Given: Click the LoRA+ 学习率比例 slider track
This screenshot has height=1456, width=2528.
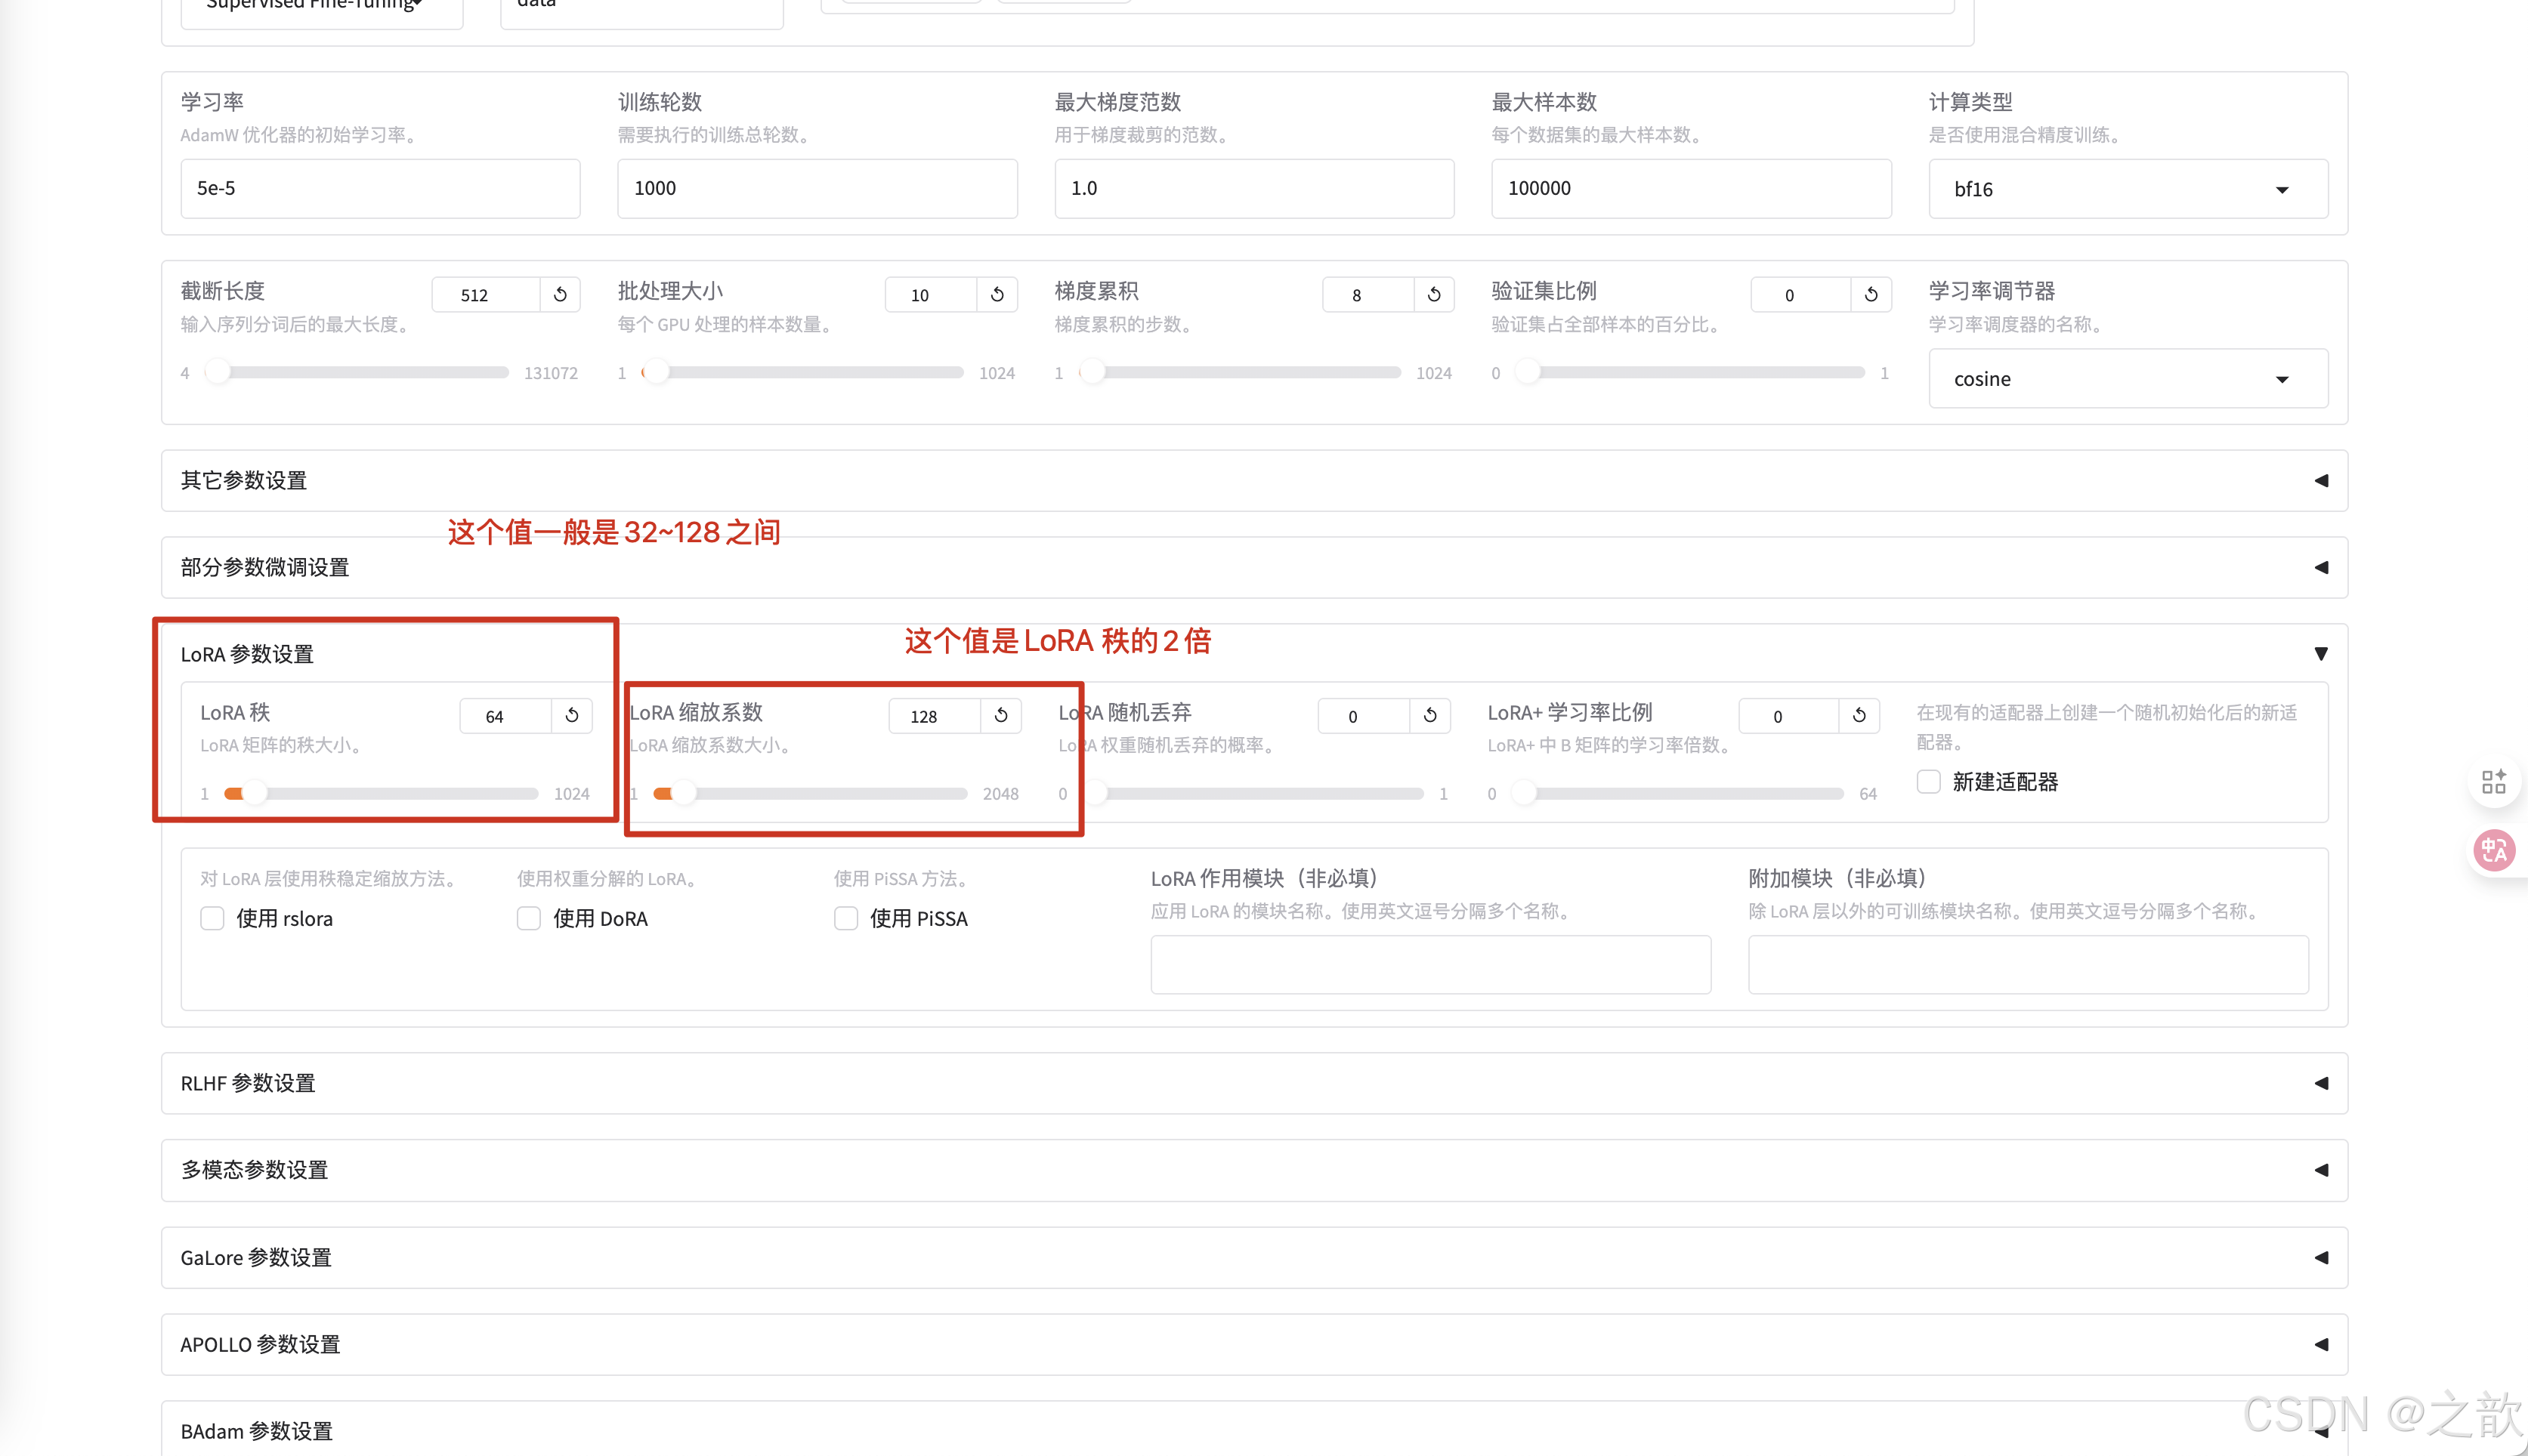Looking at the screenshot, I should pyautogui.click(x=1679, y=794).
